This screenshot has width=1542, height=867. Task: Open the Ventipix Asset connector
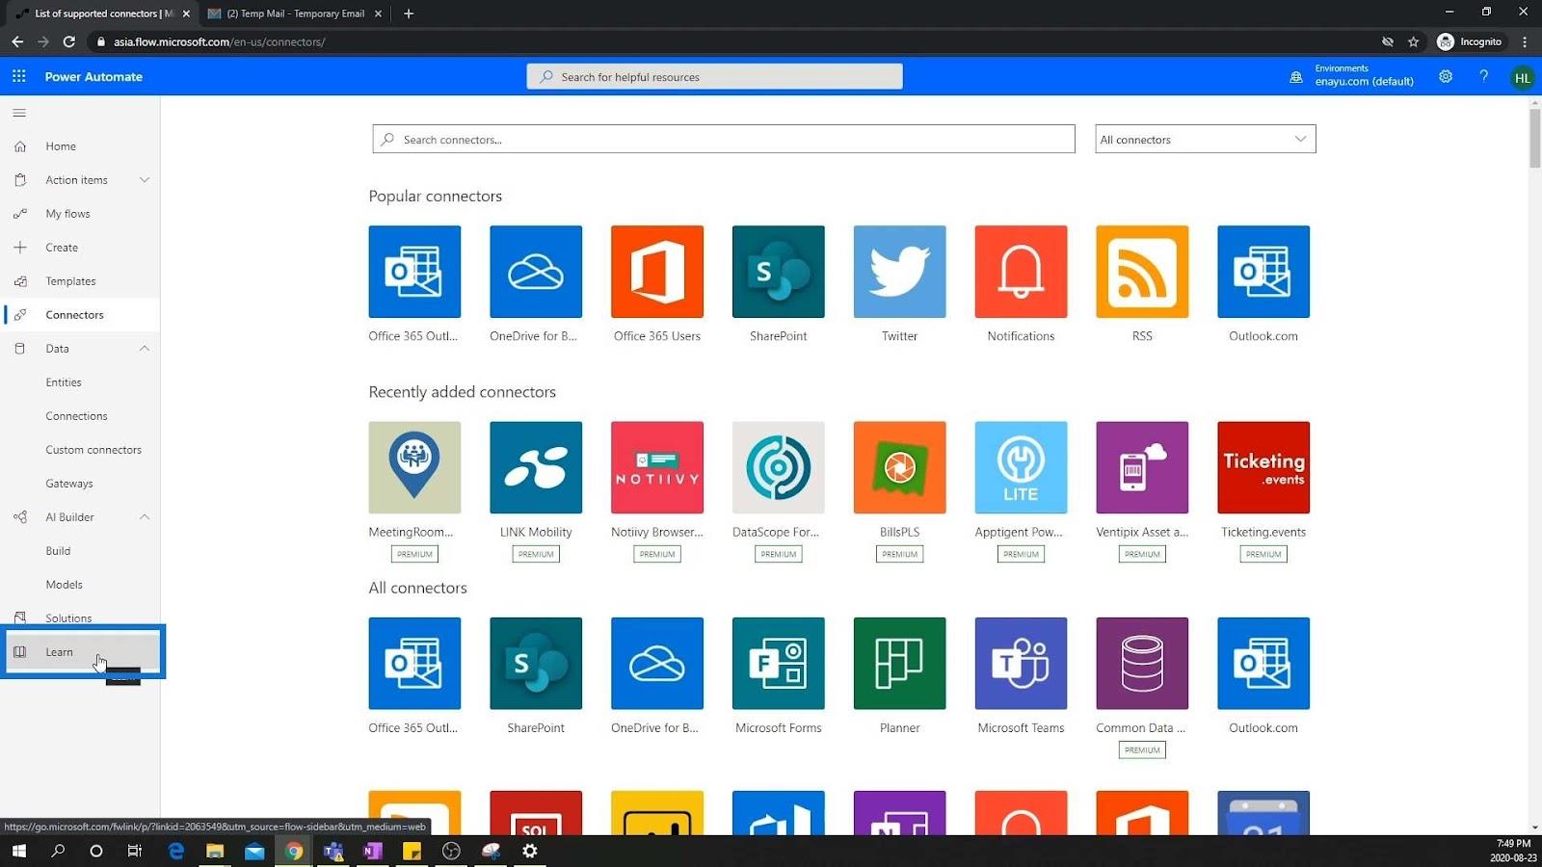click(1142, 467)
